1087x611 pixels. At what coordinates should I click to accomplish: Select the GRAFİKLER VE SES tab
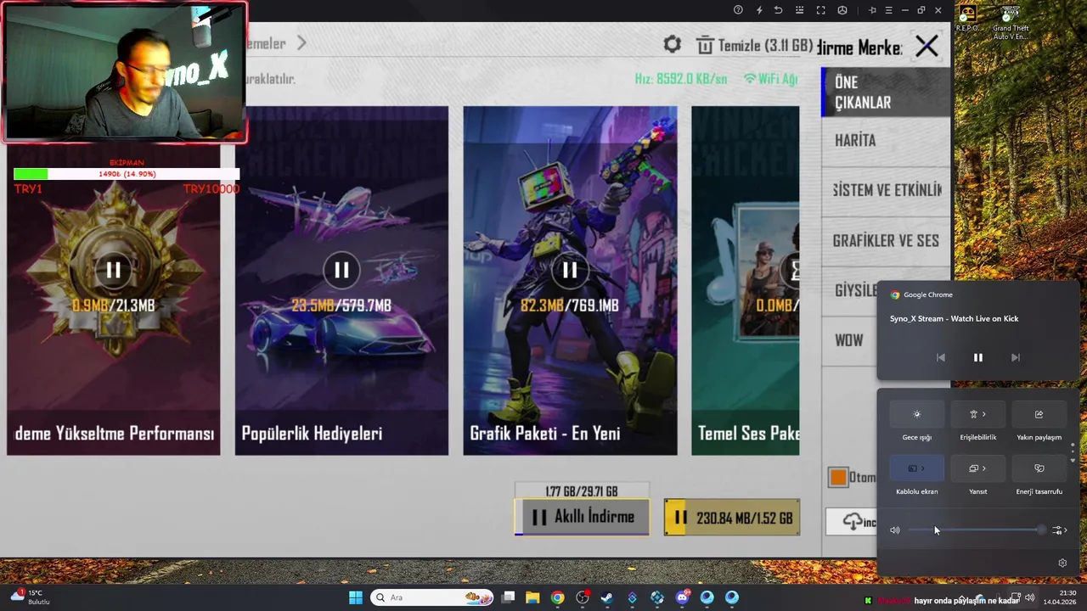pyautogui.click(x=886, y=241)
